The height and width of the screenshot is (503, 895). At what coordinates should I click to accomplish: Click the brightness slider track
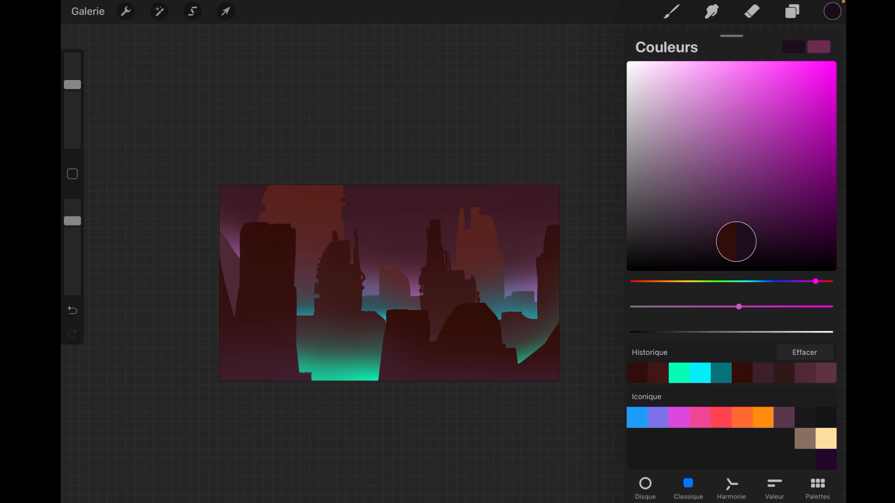(x=731, y=332)
